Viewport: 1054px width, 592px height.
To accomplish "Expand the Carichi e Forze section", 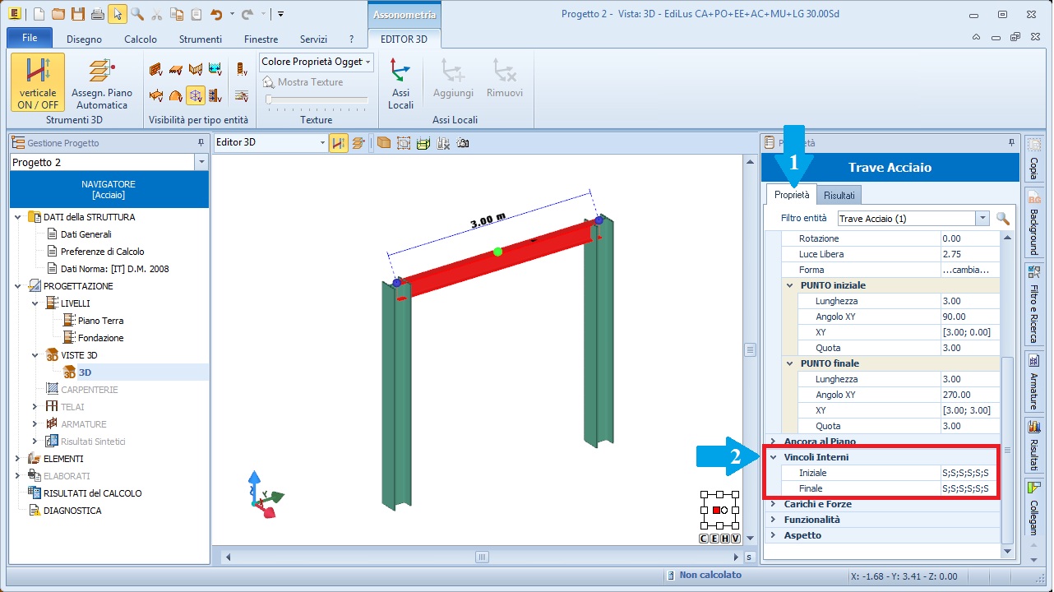I will pos(773,504).
